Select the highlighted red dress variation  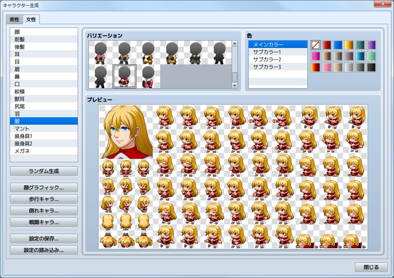(x=125, y=76)
